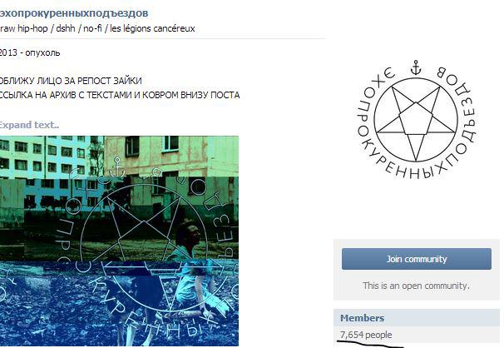Click the anchor symbol in the post image
Screen dimensions: 504x348
point(117,167)
